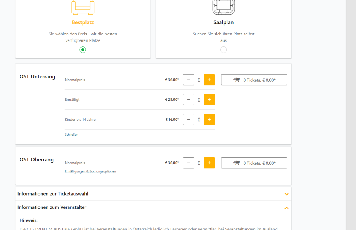This screenshot has width=356, height=230.
Task: Click the Bestplatz armchair icon
Action: (83, 7)
